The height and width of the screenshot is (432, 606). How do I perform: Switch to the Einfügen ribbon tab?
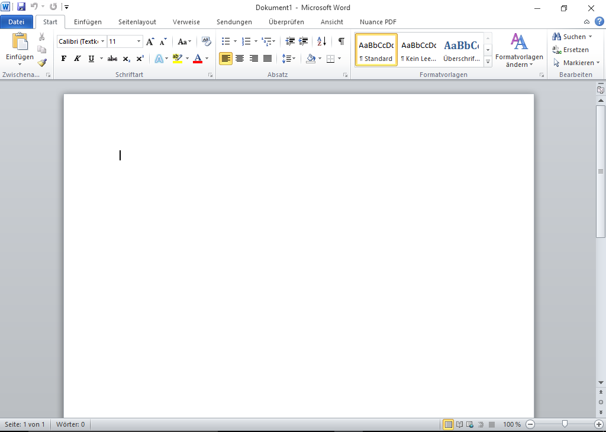point(88,22)
